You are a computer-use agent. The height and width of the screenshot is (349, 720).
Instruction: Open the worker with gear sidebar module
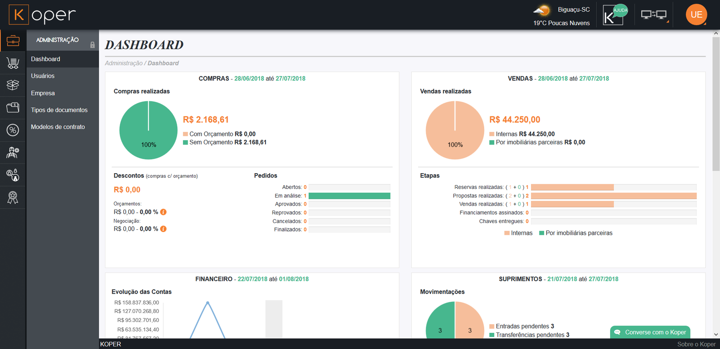point(13,152)
